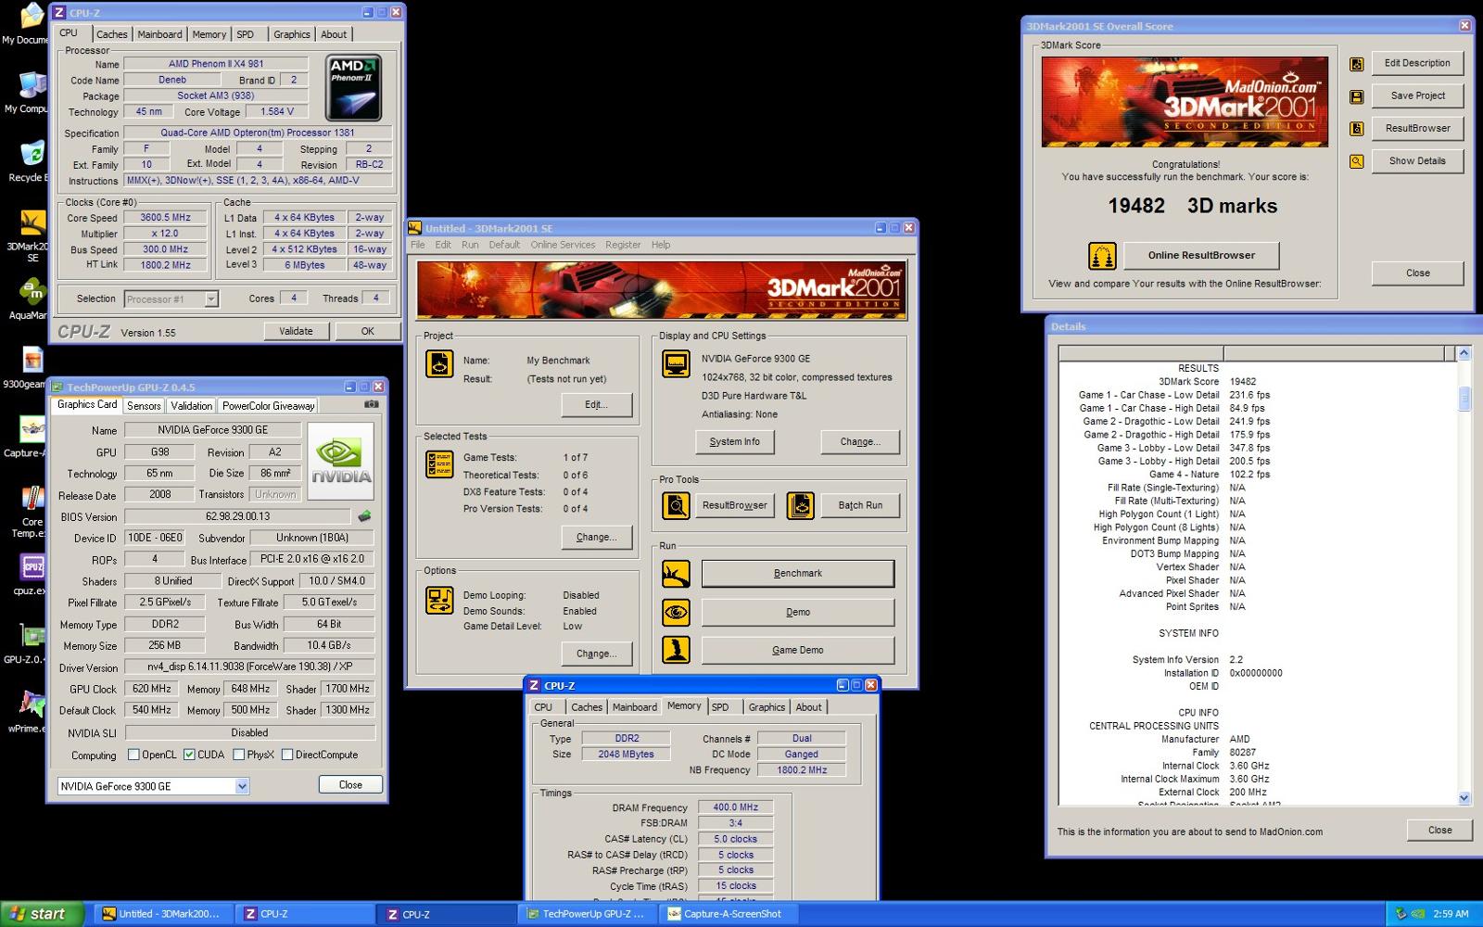The width and height of the screenshot is (1483, 927).
Task: Click the Game Demo button
Action: pos(798,650)
